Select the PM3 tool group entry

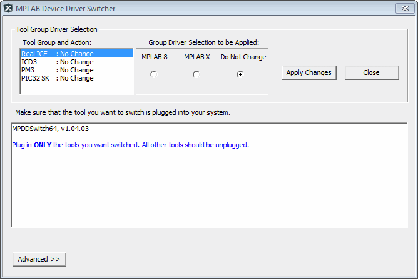click(57, 71)
